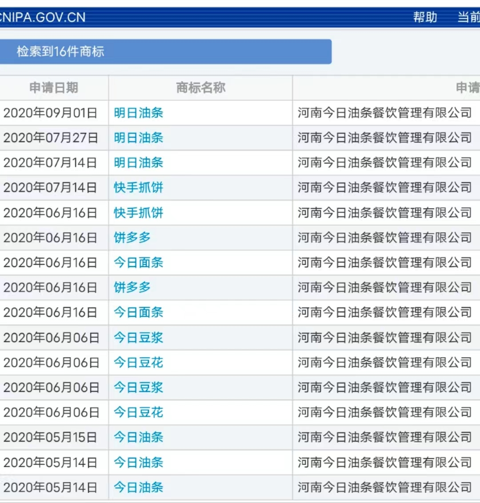Open the first 饼多多 trademark link

132,238
